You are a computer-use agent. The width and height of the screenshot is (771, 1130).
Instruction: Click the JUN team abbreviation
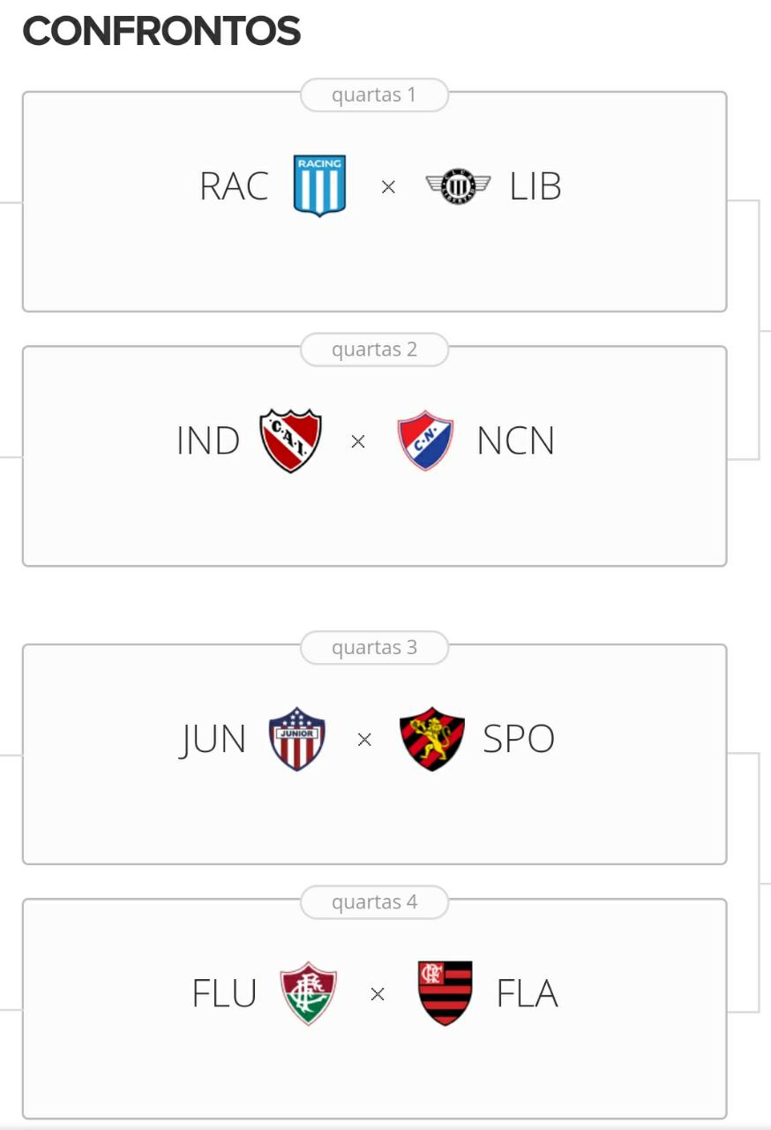click(x=213, y=740)
